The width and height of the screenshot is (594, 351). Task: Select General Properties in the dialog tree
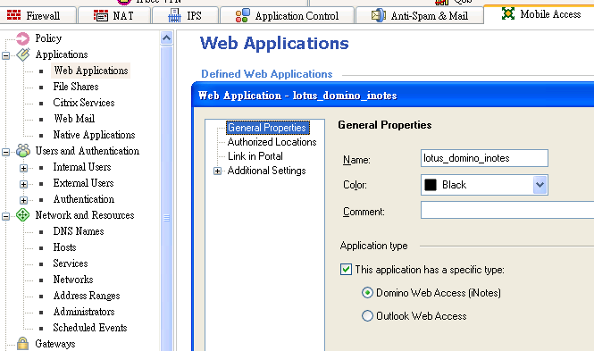267,128
